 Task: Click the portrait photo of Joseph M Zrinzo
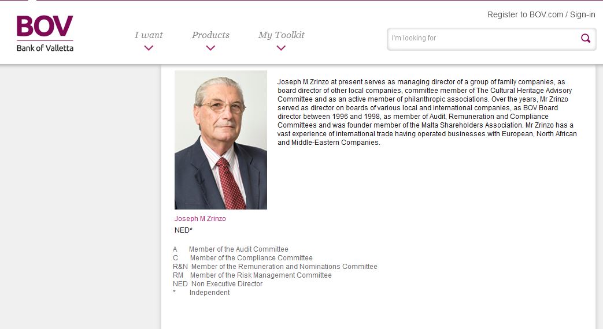tap(221, 140)
